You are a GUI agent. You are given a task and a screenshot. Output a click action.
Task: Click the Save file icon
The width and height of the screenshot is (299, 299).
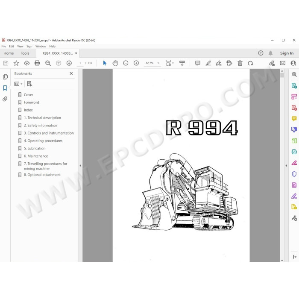6,63
